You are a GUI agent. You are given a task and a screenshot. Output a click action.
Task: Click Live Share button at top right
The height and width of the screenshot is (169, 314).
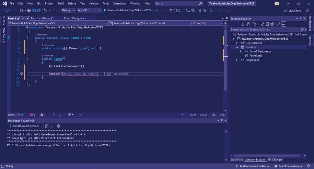click(292, 11)
